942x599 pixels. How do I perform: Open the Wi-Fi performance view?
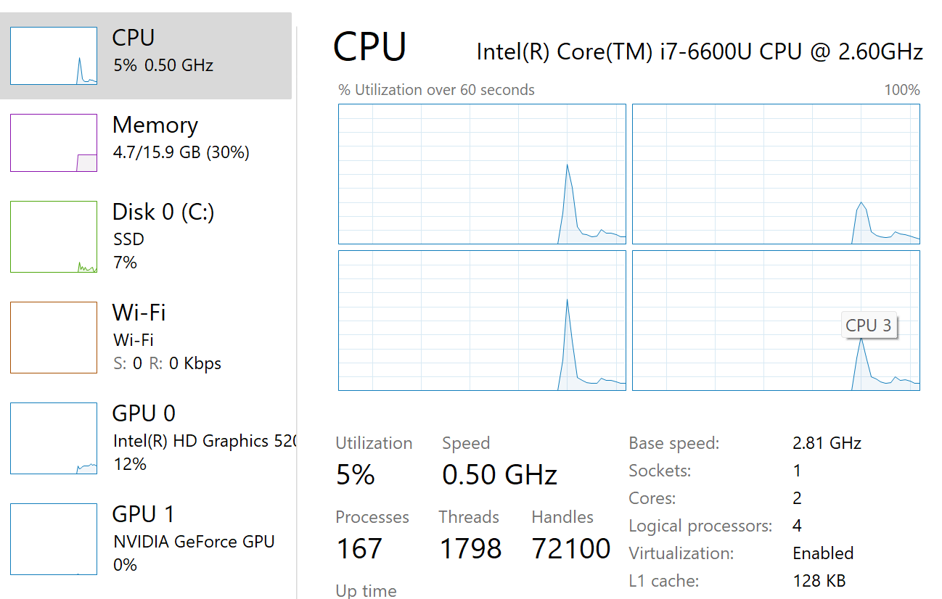coord(146,337)
